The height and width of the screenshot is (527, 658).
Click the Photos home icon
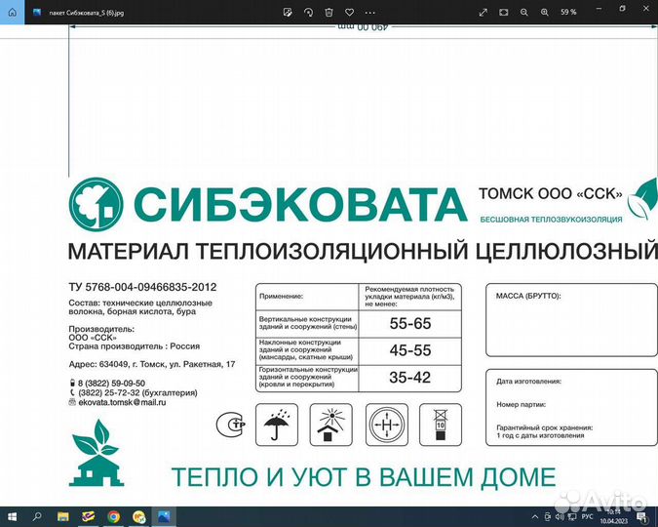(x=12, y=12)
